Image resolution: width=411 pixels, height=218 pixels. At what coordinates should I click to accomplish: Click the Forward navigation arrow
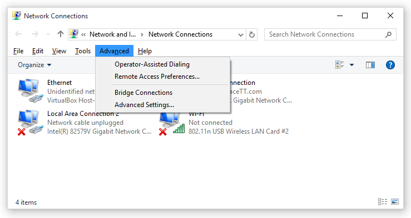pos(34,34)
